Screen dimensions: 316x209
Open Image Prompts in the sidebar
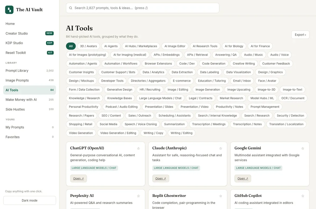(30, 80)
